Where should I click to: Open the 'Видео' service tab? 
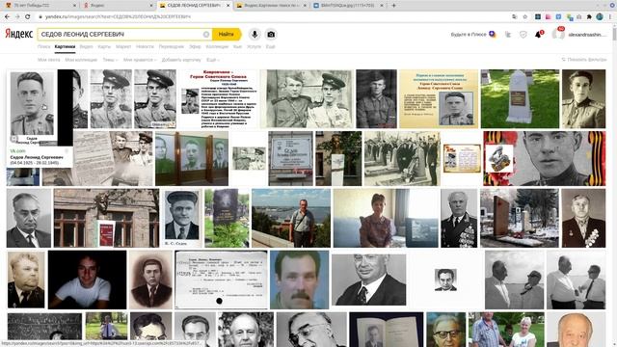tap(86, 46)
